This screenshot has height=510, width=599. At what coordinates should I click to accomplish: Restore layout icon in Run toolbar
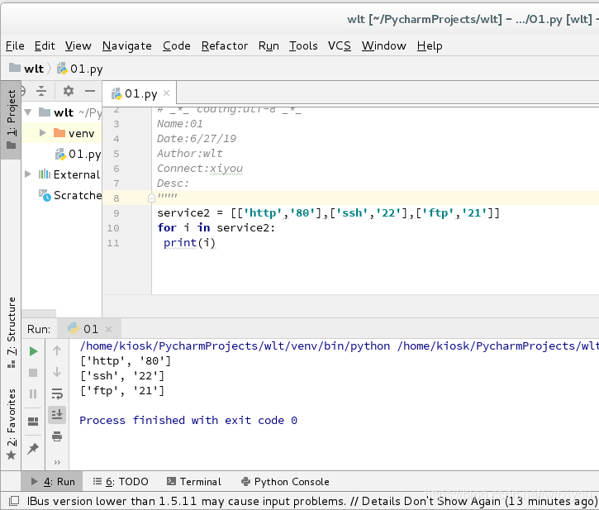pyautogui.click(x=33, y=422)
